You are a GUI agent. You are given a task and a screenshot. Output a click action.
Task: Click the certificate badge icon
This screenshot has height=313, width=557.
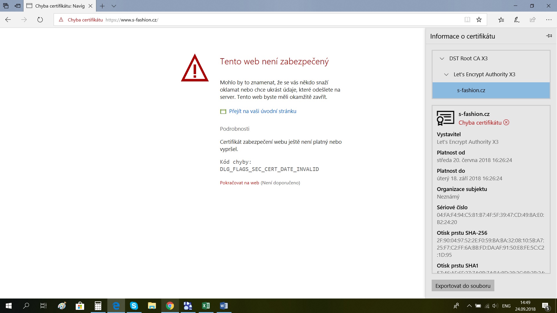(445, 118)
